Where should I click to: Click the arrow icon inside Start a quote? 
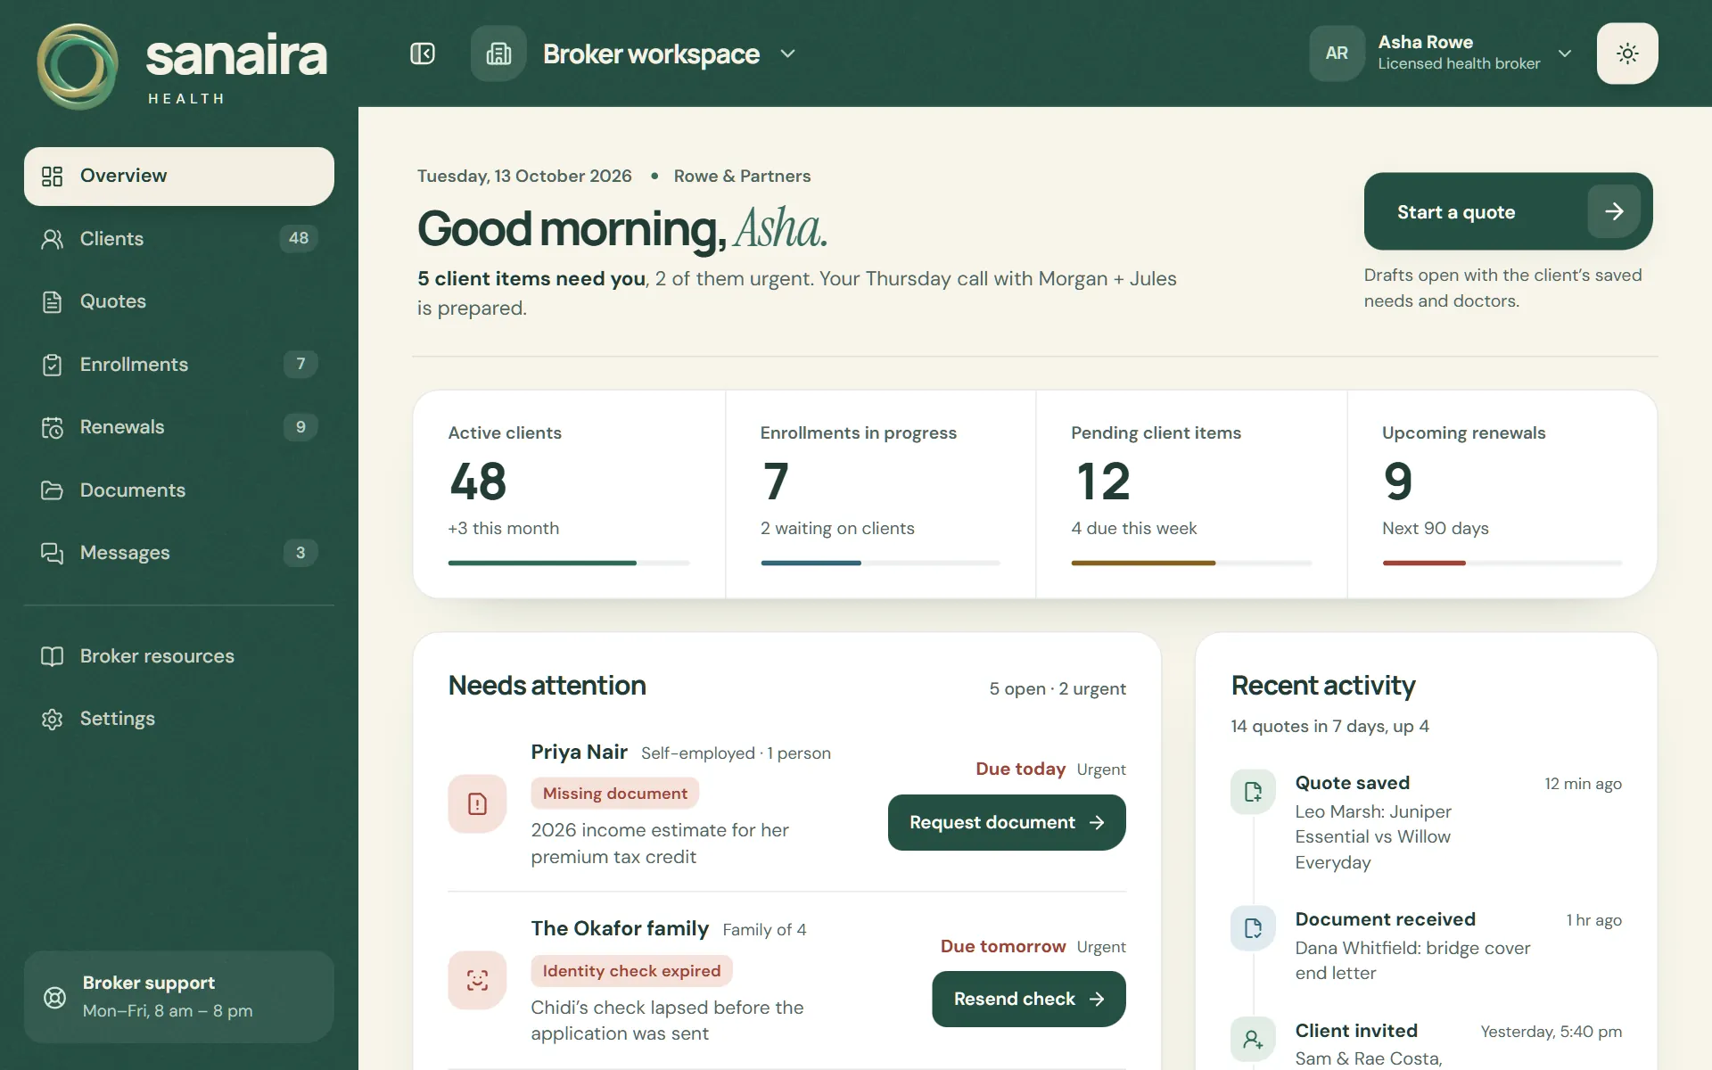1614,211
